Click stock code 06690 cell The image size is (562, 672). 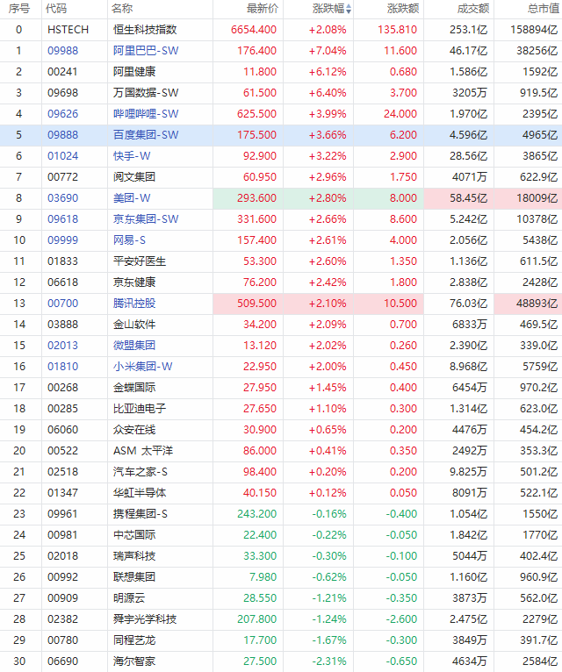75,661
